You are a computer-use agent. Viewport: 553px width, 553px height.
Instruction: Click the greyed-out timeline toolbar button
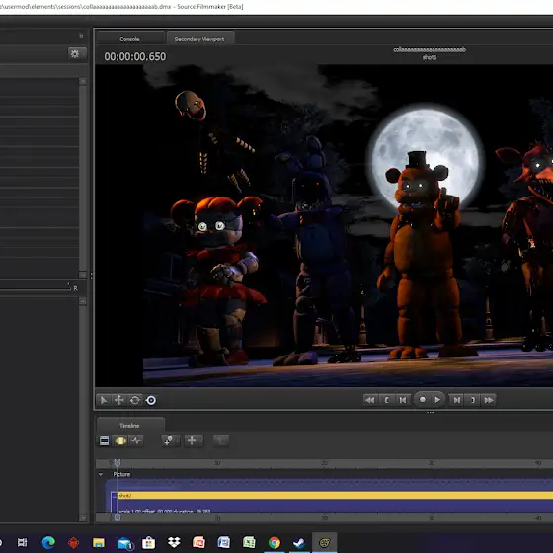[221, 440]
